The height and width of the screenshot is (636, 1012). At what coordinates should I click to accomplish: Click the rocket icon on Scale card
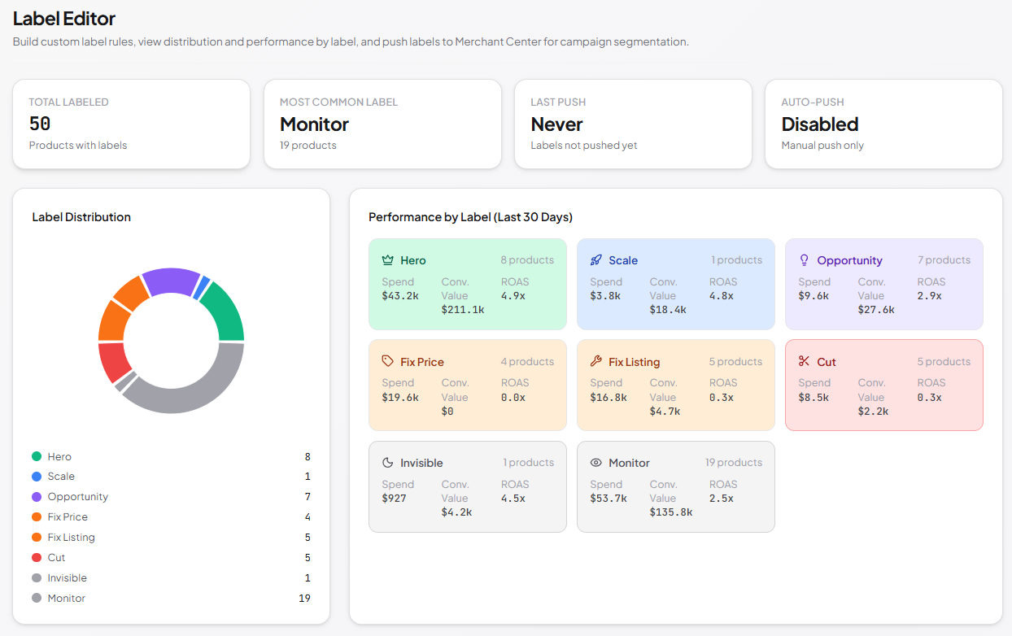pyautogui.click(x=596, y=260)
